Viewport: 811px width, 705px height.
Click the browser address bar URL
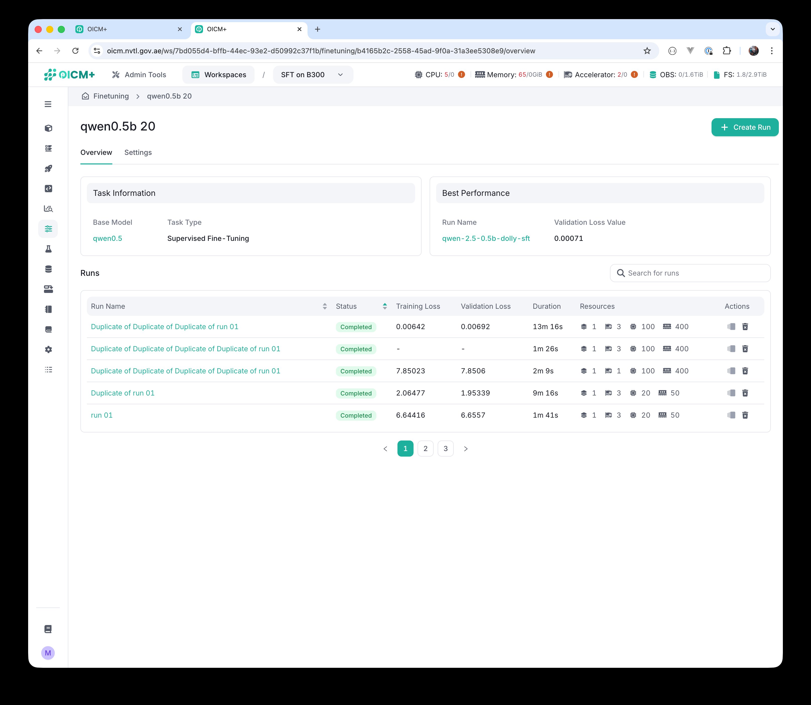pos(321,51)
